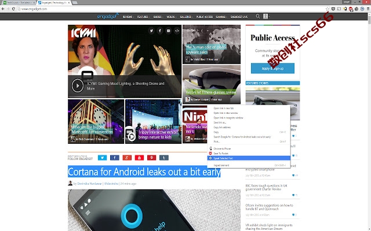The width and height of the screenshot is (371, 231).
Task: Open Public Access in the navbar
Action: click(x=205, y=17)
